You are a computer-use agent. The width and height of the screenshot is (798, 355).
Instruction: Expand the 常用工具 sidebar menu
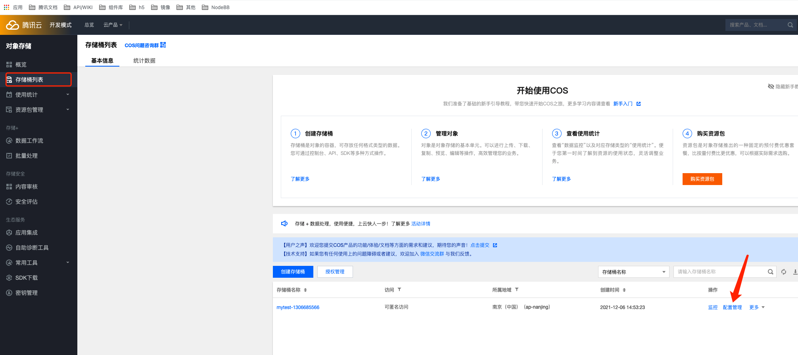click(x=68, y=262)
